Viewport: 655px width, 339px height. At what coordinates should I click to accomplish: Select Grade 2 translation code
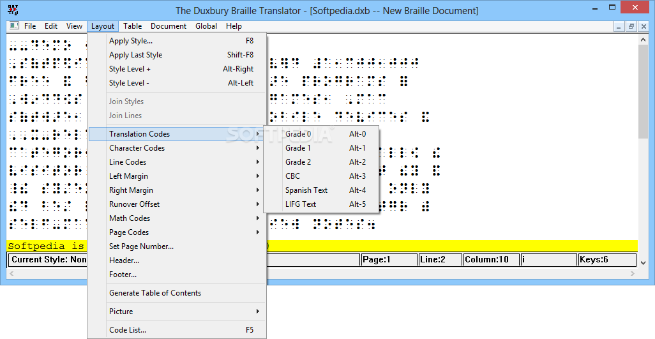[x=321, y=162]
